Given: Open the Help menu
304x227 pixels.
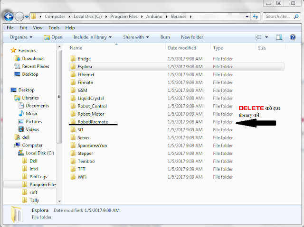Looking at the screenshot, I should [x=70, y=28].
